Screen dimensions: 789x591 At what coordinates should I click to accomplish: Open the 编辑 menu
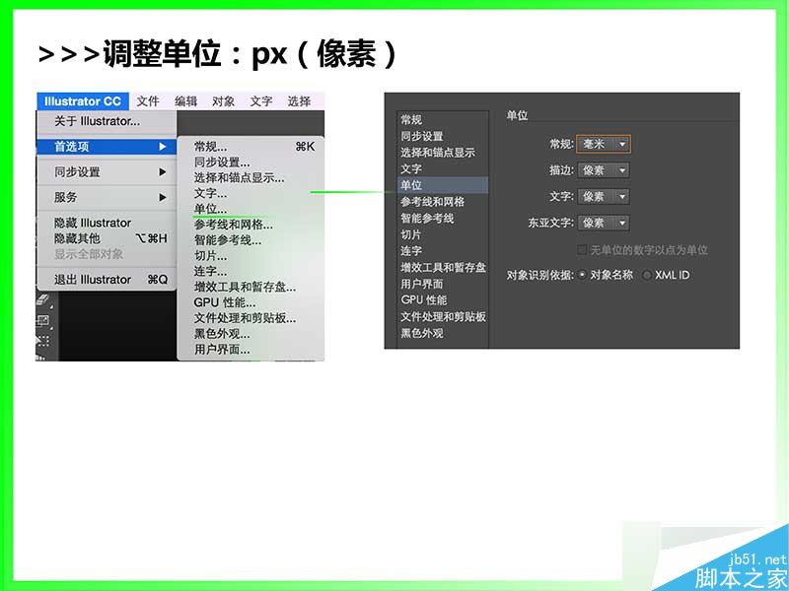185,101
